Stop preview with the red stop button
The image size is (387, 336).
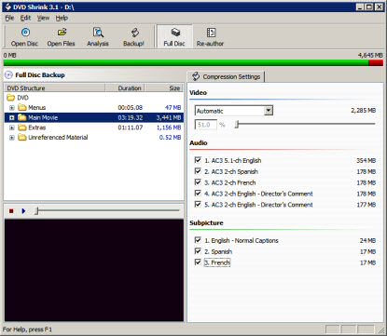pyautogui.click(x=11, y=211)
